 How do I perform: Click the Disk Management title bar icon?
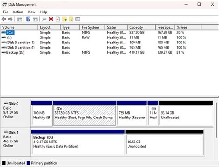tap(4, 4)
